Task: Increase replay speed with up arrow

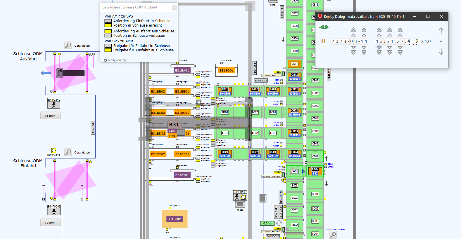Action: pos(441,31)
